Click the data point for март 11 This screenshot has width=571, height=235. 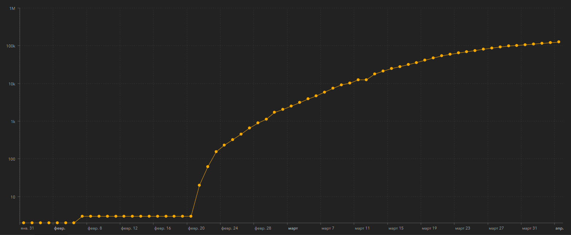coord(358,80)
